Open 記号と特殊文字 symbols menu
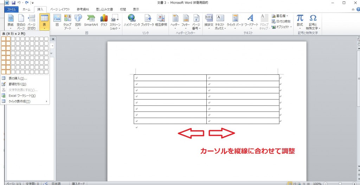The width and height of the screenshot is (360, 185). [x=313, y=22]
